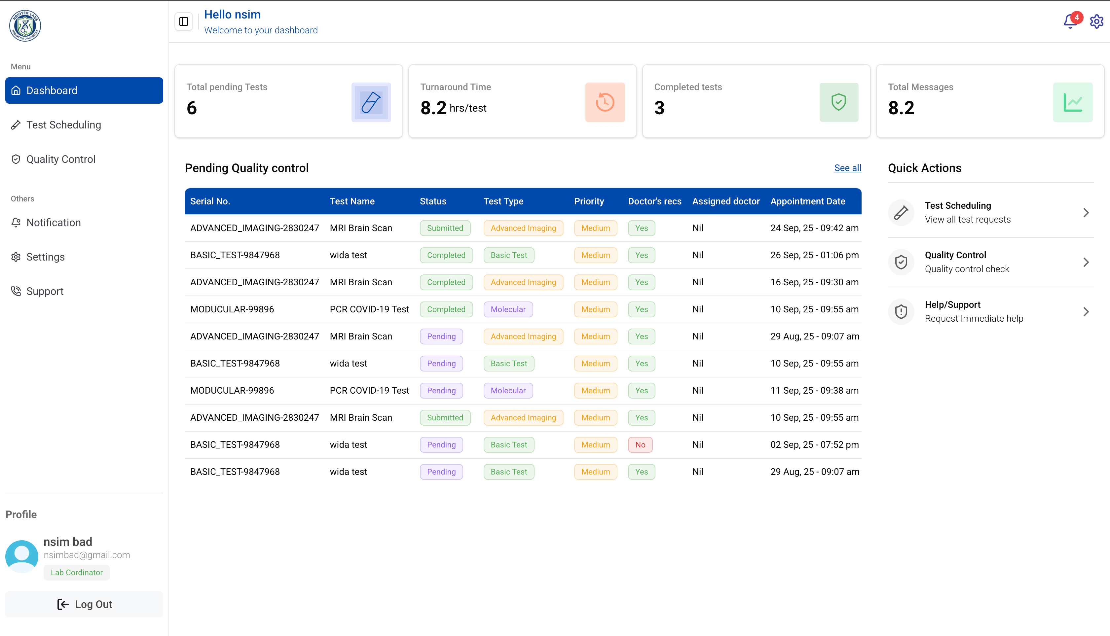
Task: Click the NBiotek Labs logo
Action: point(25,26)
